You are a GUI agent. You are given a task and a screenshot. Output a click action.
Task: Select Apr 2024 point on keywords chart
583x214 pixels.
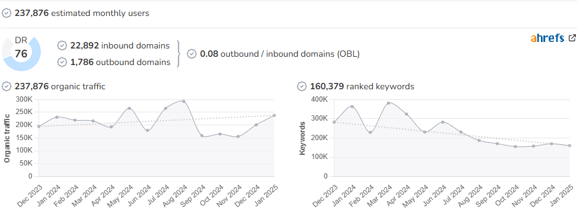(407, 114)
